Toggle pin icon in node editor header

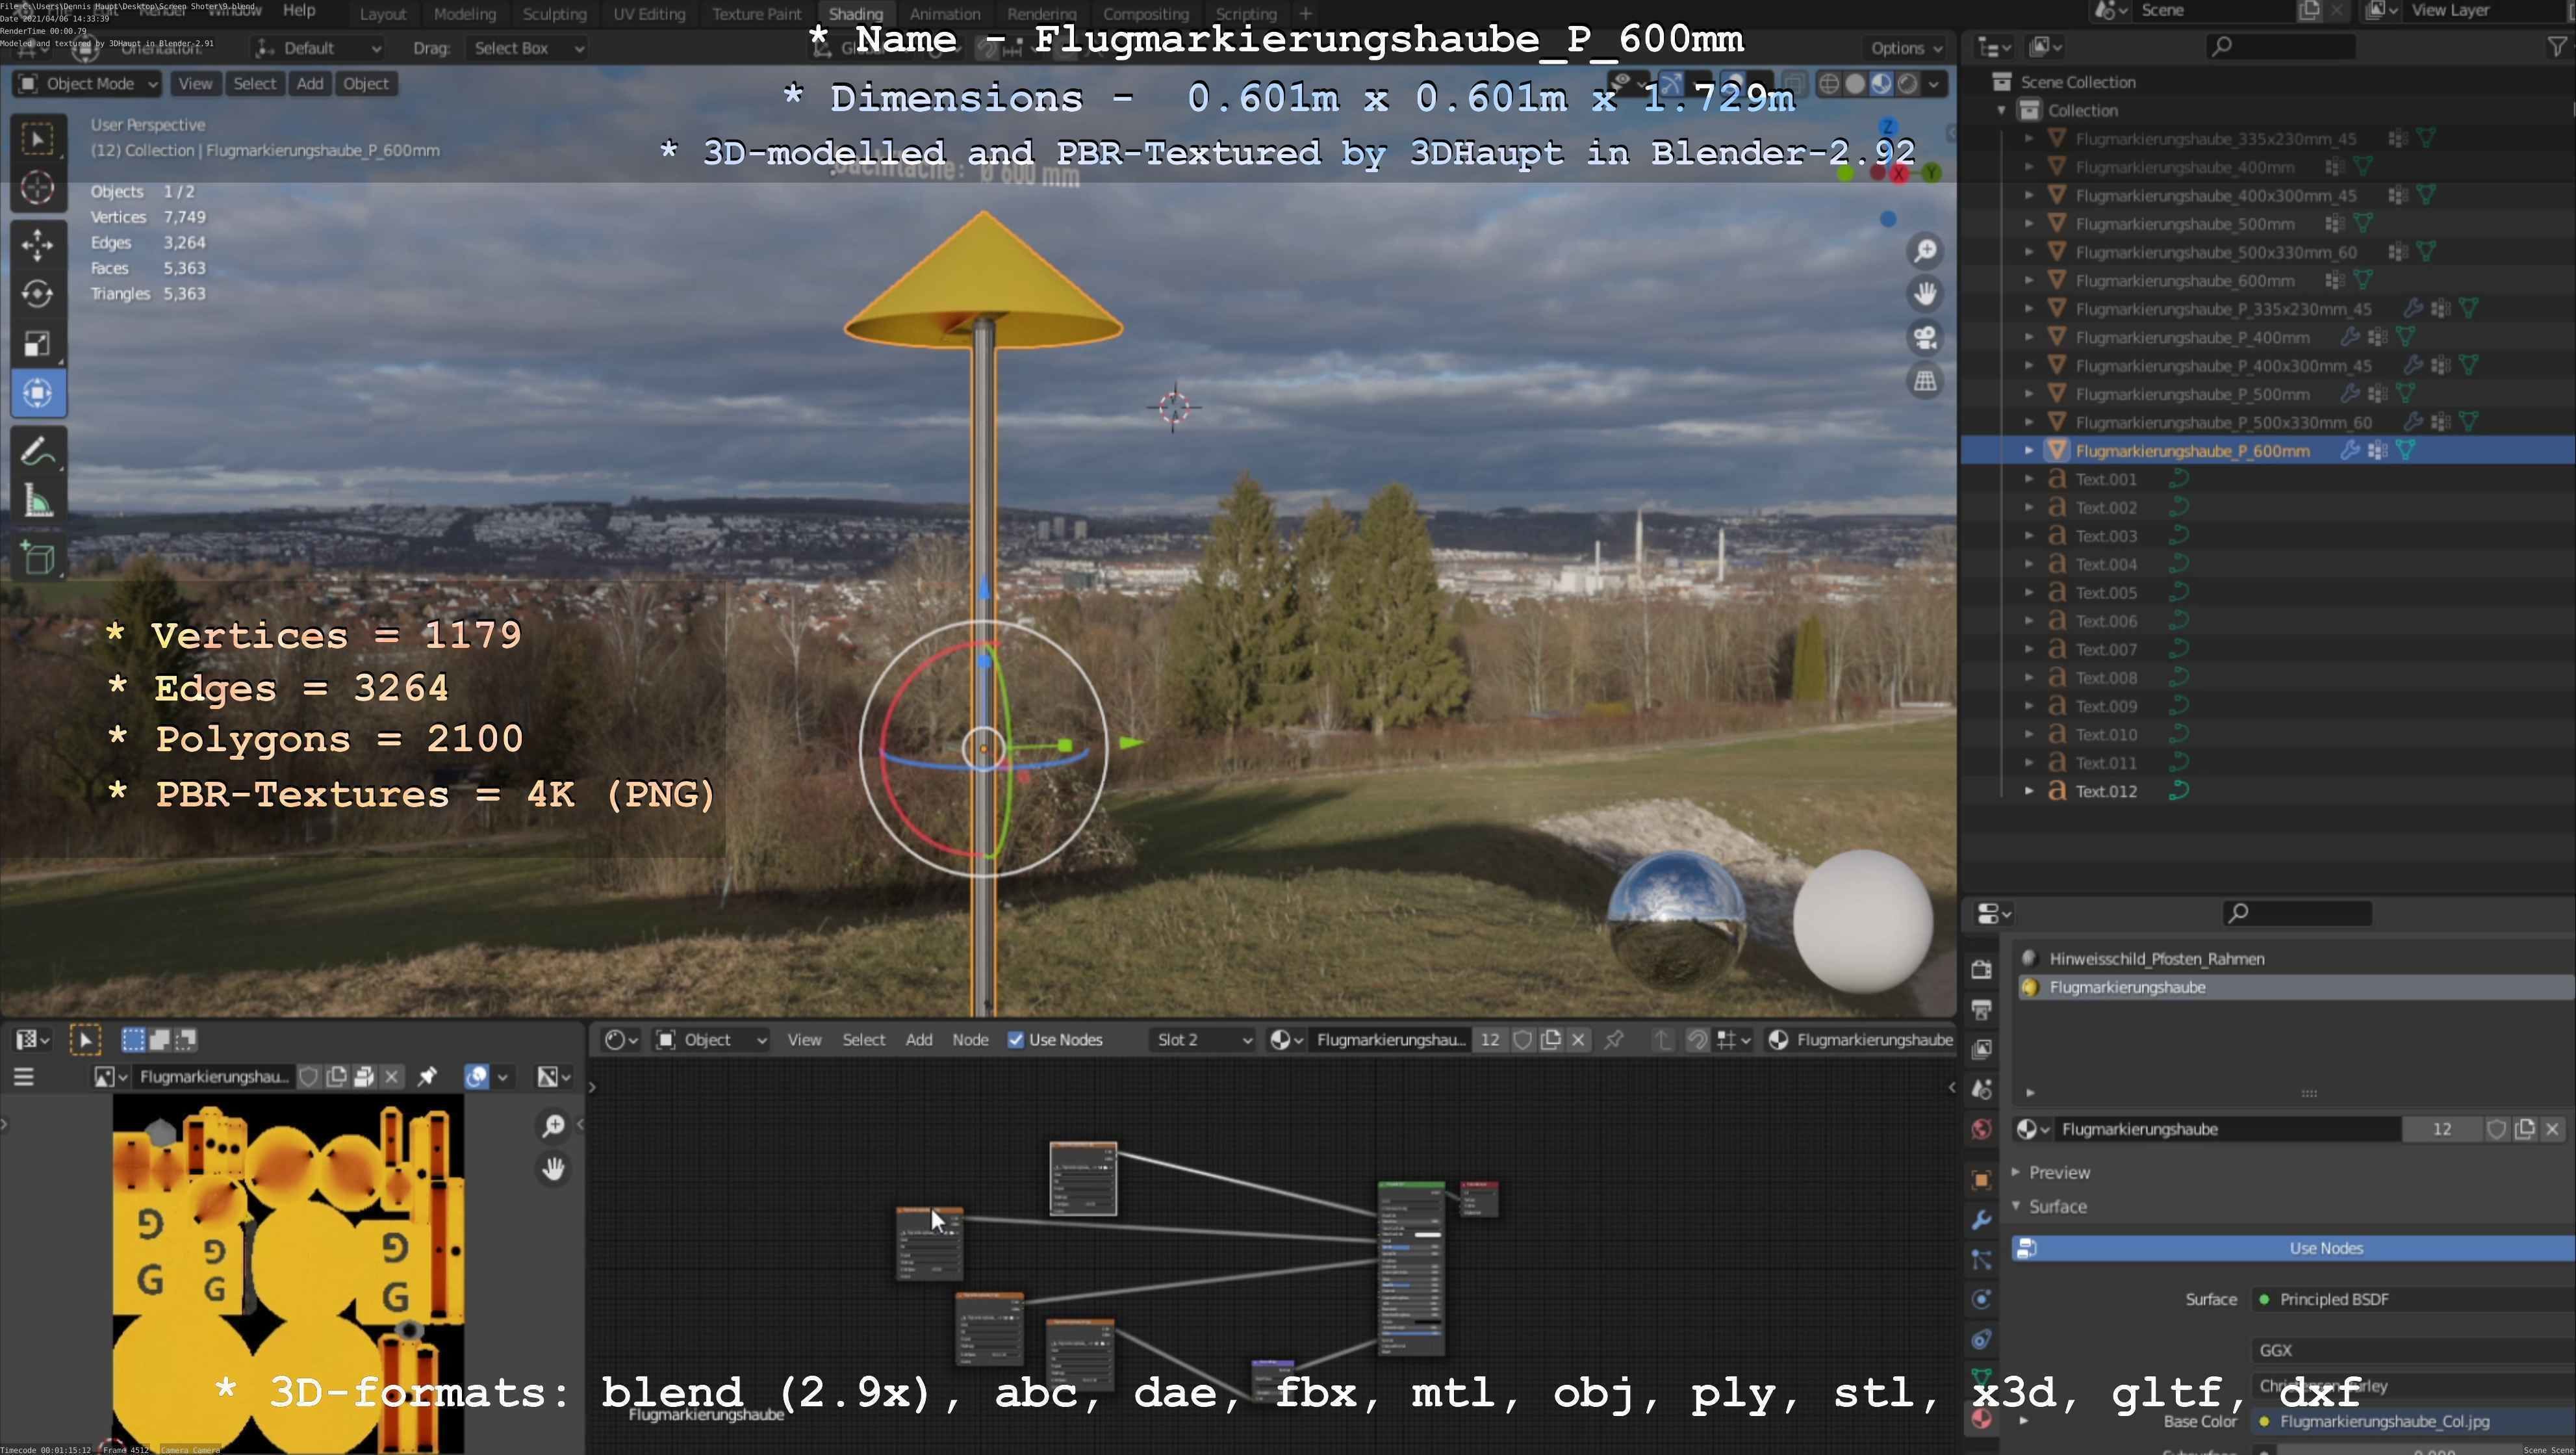1614,1040
